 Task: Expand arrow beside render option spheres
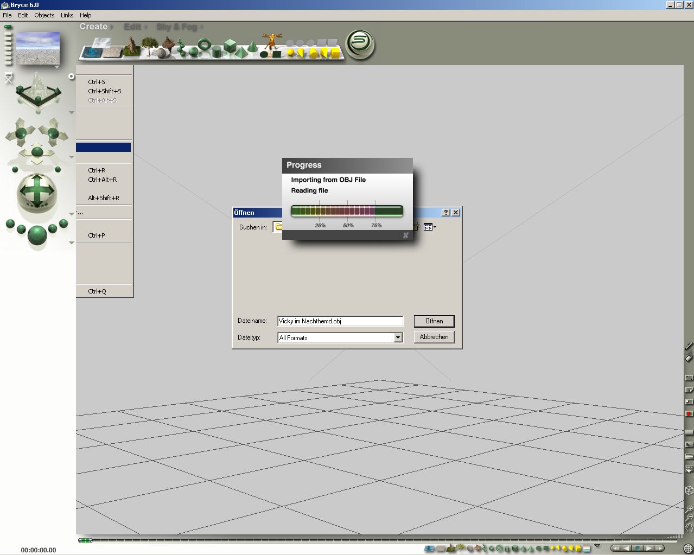71,243
